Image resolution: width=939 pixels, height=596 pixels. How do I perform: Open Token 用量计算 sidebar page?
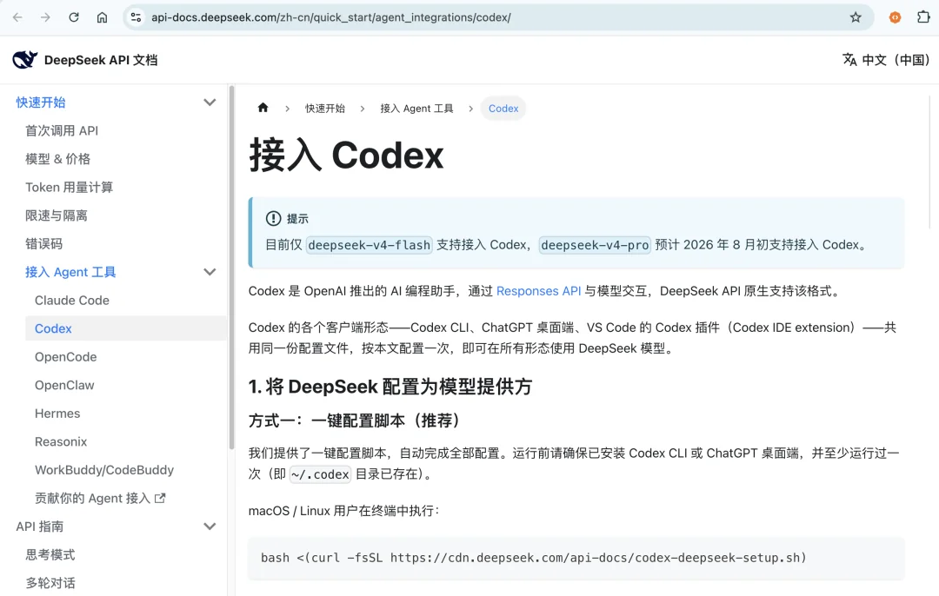(x=69, y=188)
